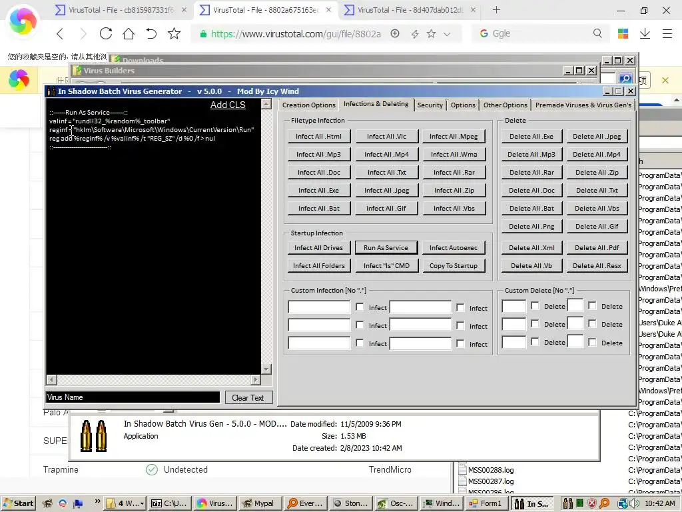The width and height of the screenshot is (682, 512).
Task: Reload the VirusTotal page
Action: click(106, 33)
